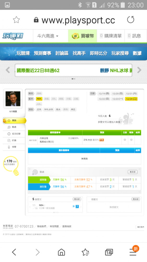Viewport: 147px width, 262px height.
Task: Advance banner with right chevron
Action: tap(139, 70)
